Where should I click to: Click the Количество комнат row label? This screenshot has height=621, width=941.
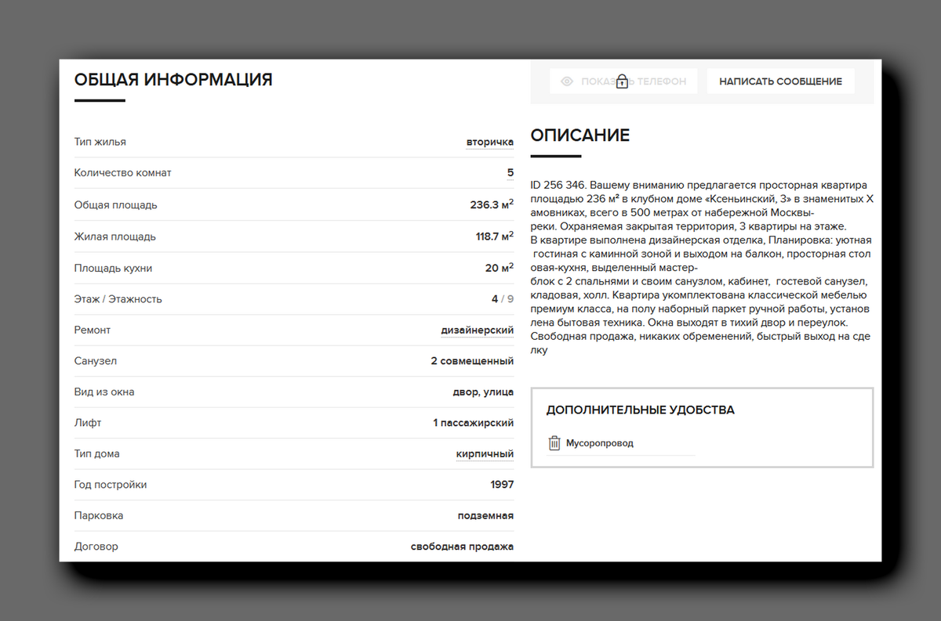click(122, 173)
